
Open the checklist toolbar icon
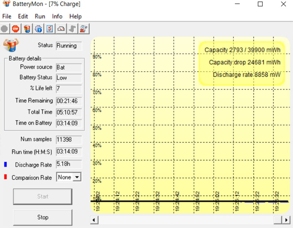coord(50,28)
